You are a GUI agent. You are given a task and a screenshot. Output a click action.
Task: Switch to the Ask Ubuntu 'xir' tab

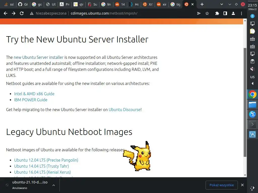click(162, 5)
